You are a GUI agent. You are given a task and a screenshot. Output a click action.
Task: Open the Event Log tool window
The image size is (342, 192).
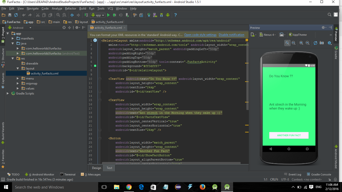(x=293, y=174)
